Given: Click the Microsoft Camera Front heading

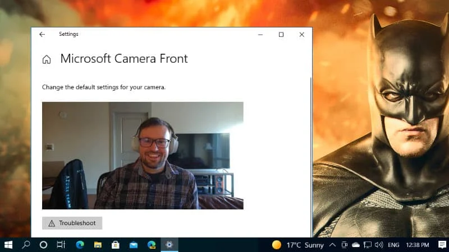Looking at the screenshot, I should [x=124, y=59].
